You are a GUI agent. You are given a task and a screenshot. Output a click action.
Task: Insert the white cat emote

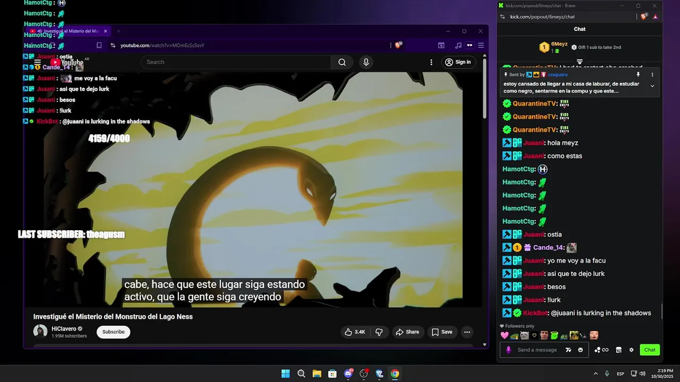pyautogui.click(x=524, y=335)
